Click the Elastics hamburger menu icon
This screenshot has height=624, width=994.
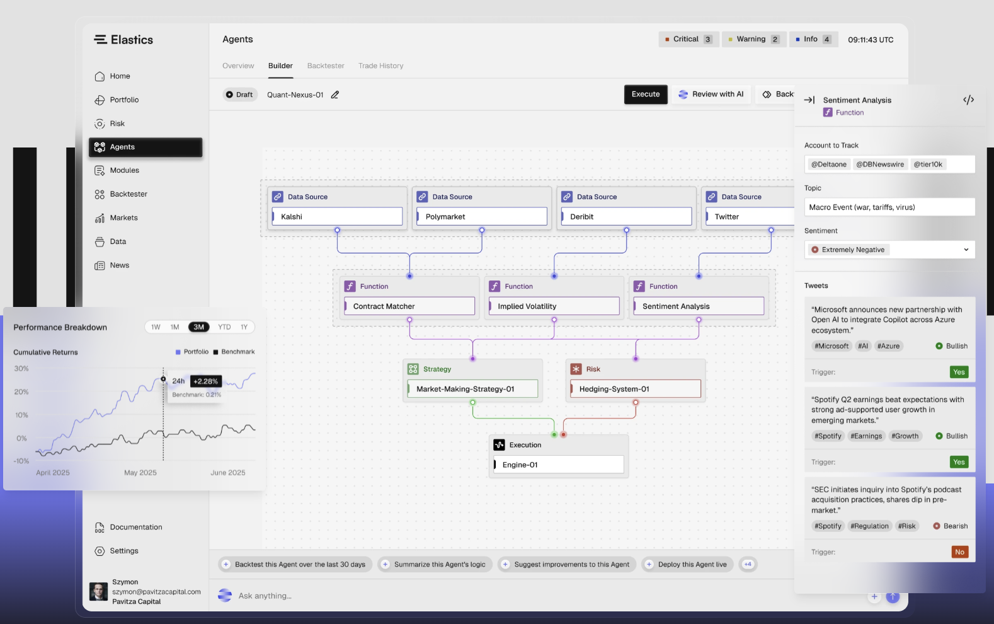(x=100, y=40)
